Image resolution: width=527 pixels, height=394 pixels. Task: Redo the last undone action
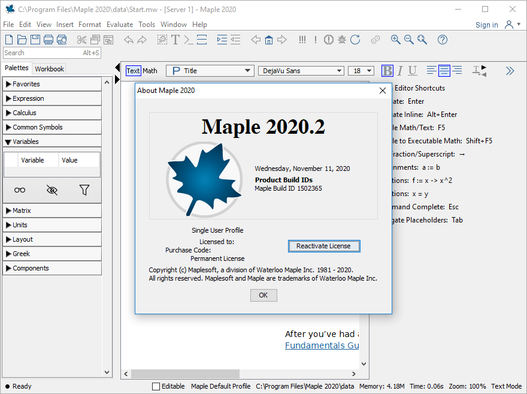(142, 40)
